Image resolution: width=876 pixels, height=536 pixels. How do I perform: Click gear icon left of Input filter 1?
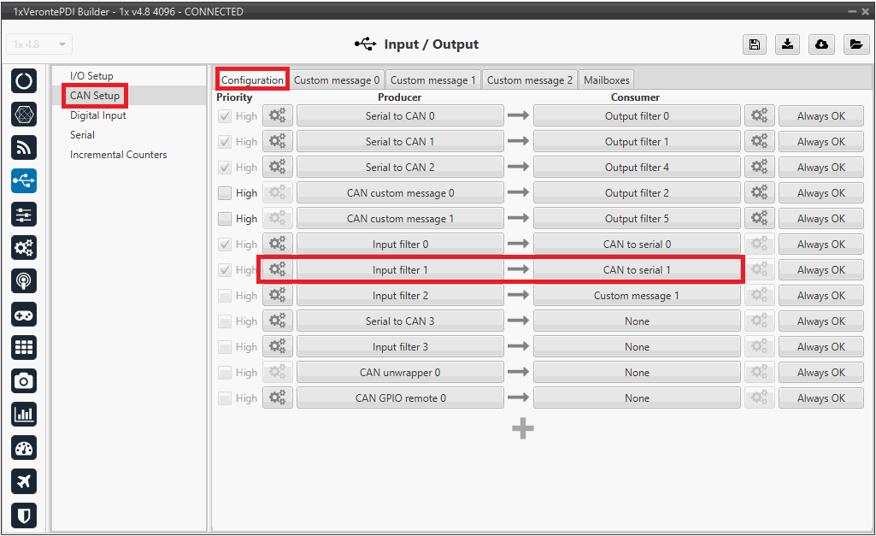pyautogui.click(x=277, y=270)
